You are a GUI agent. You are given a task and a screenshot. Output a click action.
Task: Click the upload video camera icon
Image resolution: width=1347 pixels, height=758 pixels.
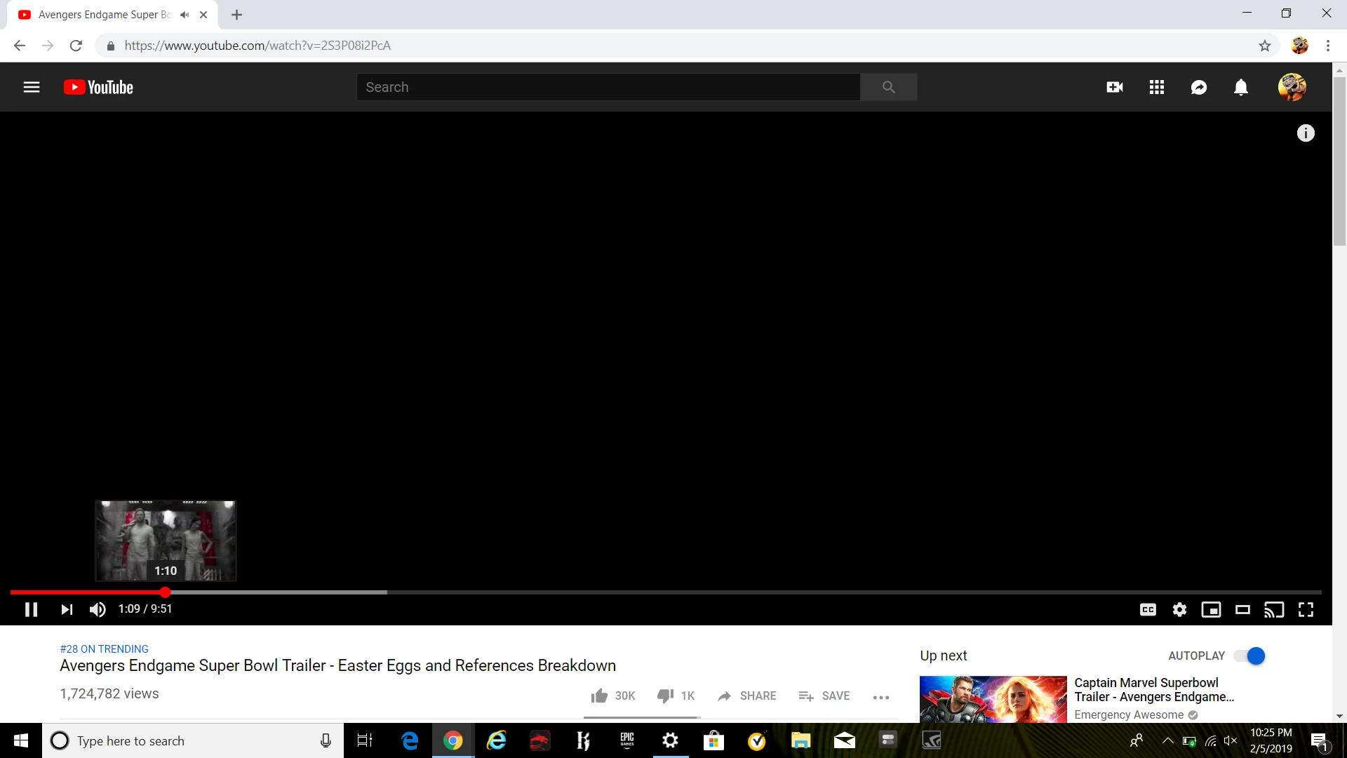[1114, 87]
